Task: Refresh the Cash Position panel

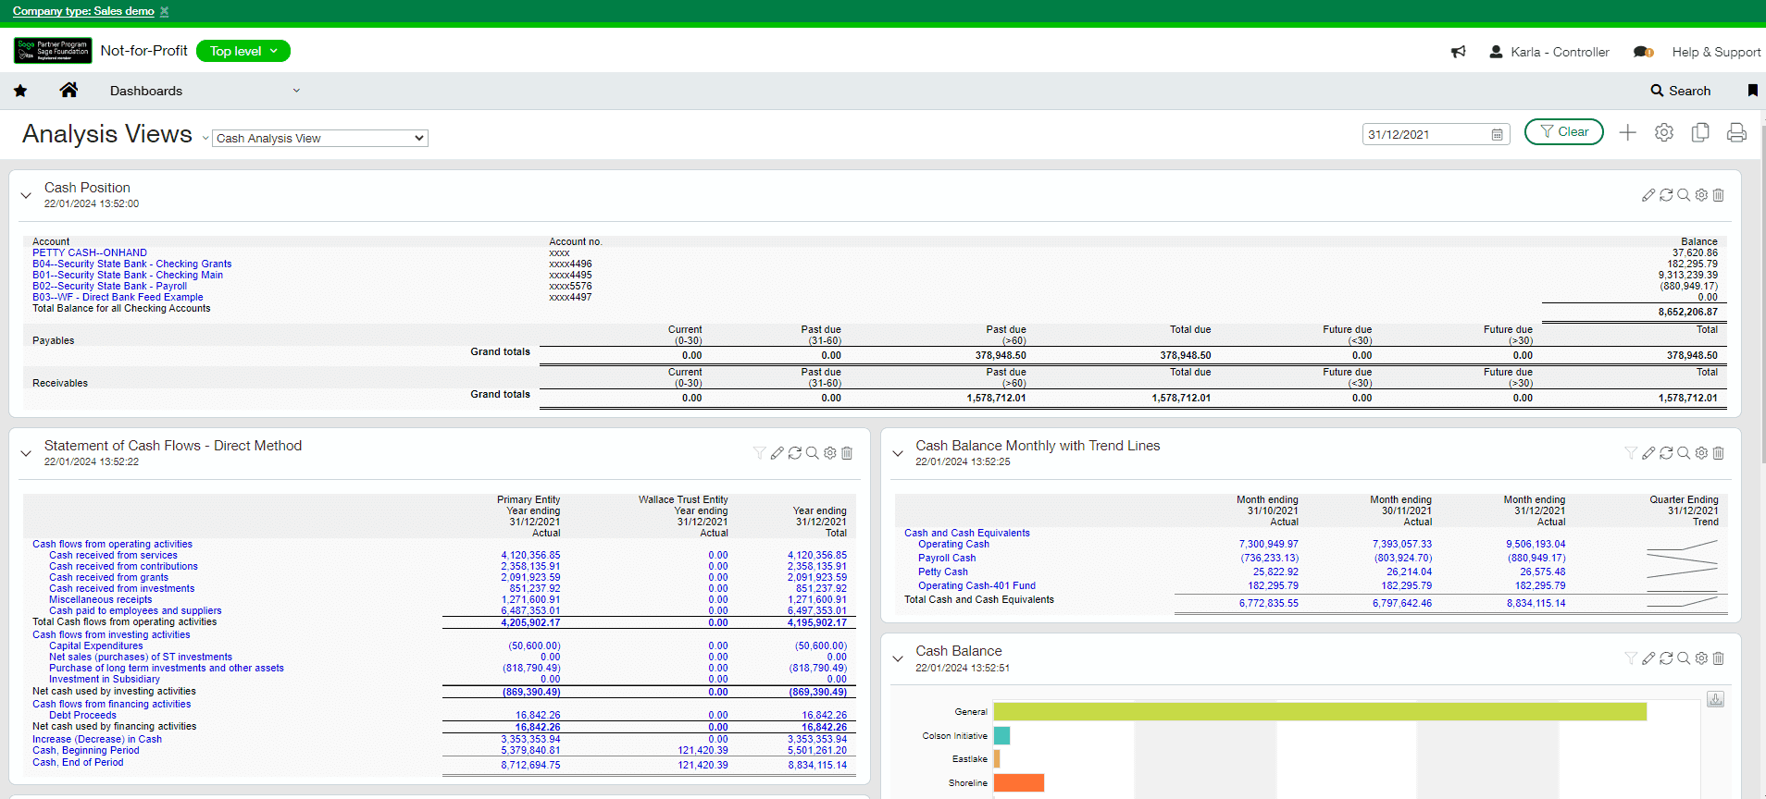Action: [x=1666, y=195]
